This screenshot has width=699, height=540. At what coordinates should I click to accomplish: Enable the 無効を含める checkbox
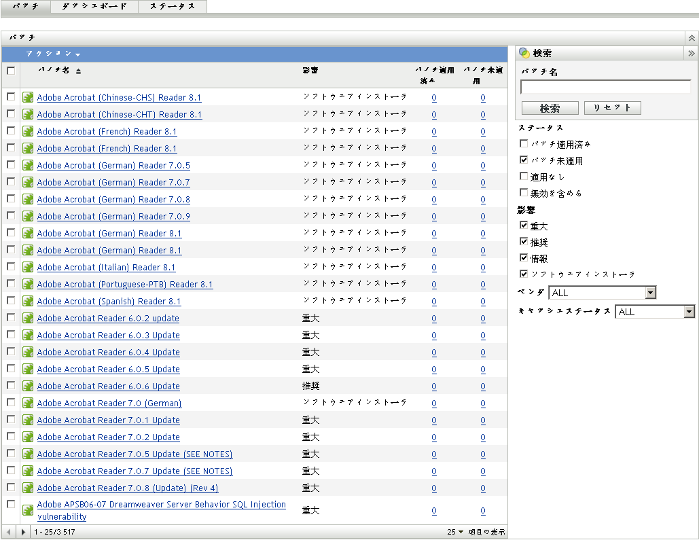pyautogui.click(x=524, y=192)
